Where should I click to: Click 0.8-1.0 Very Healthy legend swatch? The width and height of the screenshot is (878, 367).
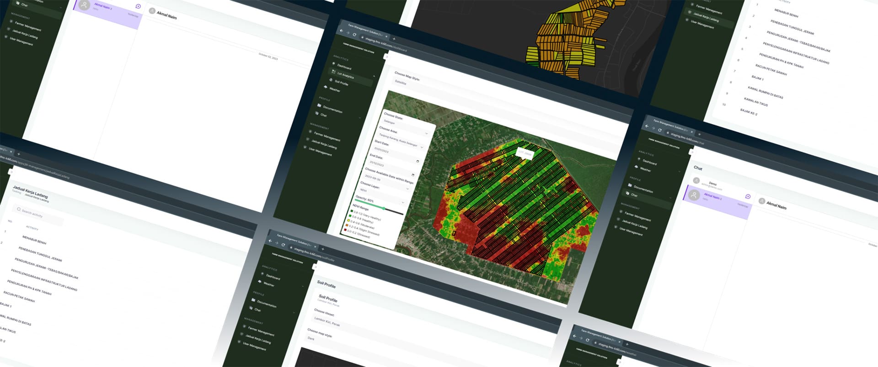coord(351,211)
